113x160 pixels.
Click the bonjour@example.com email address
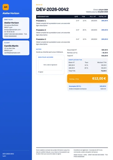point(12,30)
